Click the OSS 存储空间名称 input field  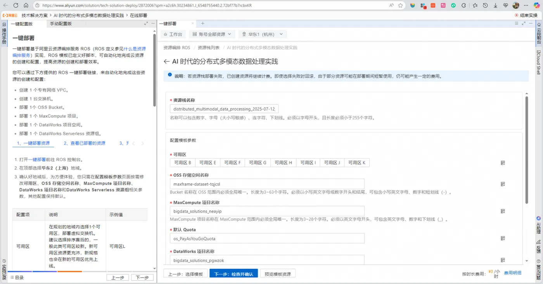coord(267,184)
